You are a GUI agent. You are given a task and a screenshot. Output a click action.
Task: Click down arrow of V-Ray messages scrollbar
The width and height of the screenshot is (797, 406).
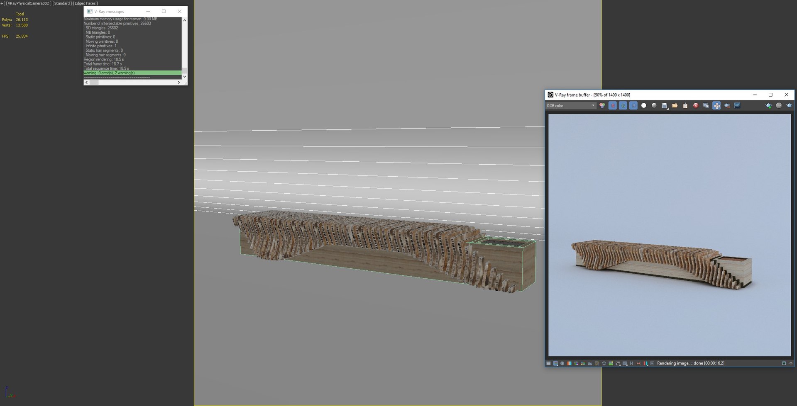185,77
